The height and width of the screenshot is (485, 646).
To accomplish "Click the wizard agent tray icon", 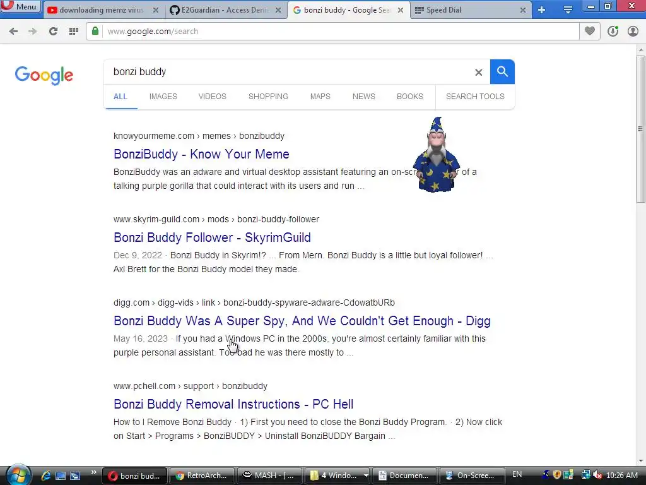I will 546,475.
